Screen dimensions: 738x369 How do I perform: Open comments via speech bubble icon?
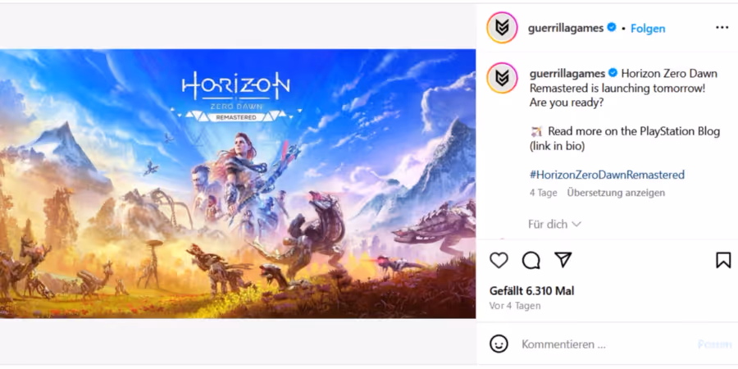[x=531, y=260]
